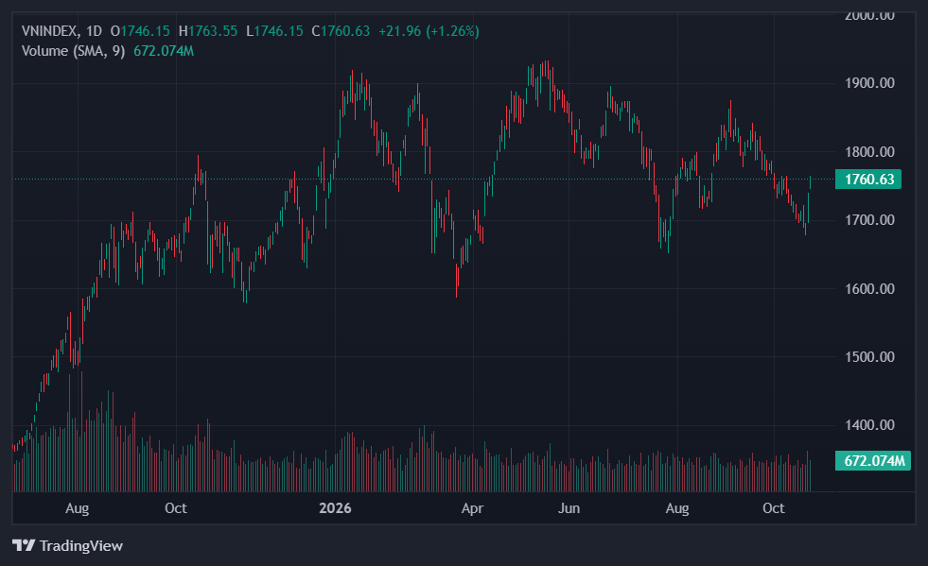Click the price change +21.96 (+1.26%)
The image size is (928, 566).
click(x=429, y=31)
